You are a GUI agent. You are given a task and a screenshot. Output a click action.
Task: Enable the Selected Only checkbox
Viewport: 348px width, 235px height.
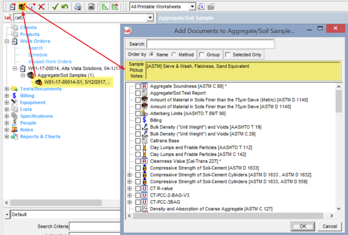(x=228, y=55)
